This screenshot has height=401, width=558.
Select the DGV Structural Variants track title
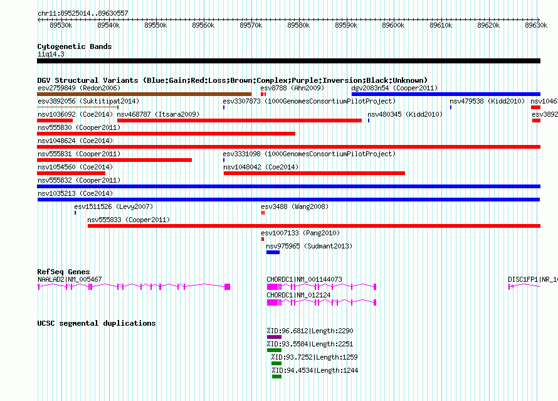tap(233, 80)
